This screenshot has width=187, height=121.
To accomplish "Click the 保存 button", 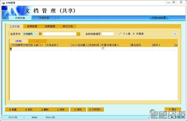I will pos(61,109).
